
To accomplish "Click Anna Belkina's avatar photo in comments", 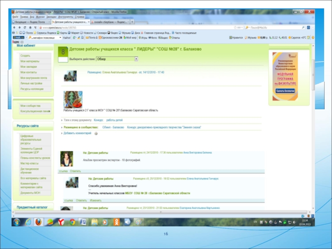I will (x=66, y=159).
